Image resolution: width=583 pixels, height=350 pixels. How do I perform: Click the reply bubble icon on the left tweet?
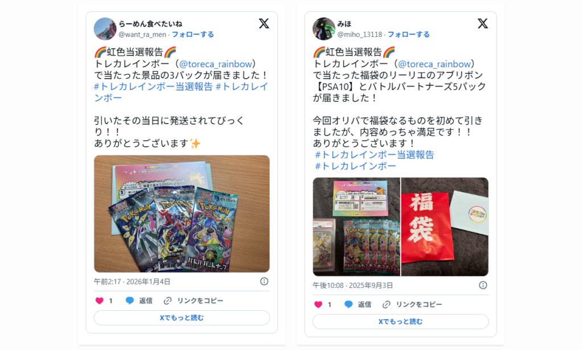tap(129, 300)
